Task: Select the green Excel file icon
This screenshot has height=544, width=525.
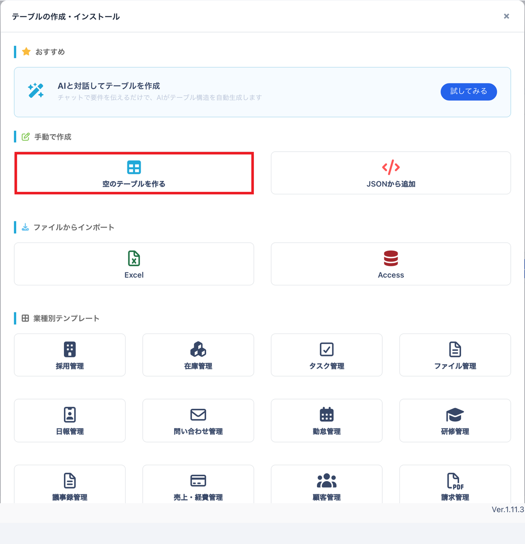Action: 134,259
